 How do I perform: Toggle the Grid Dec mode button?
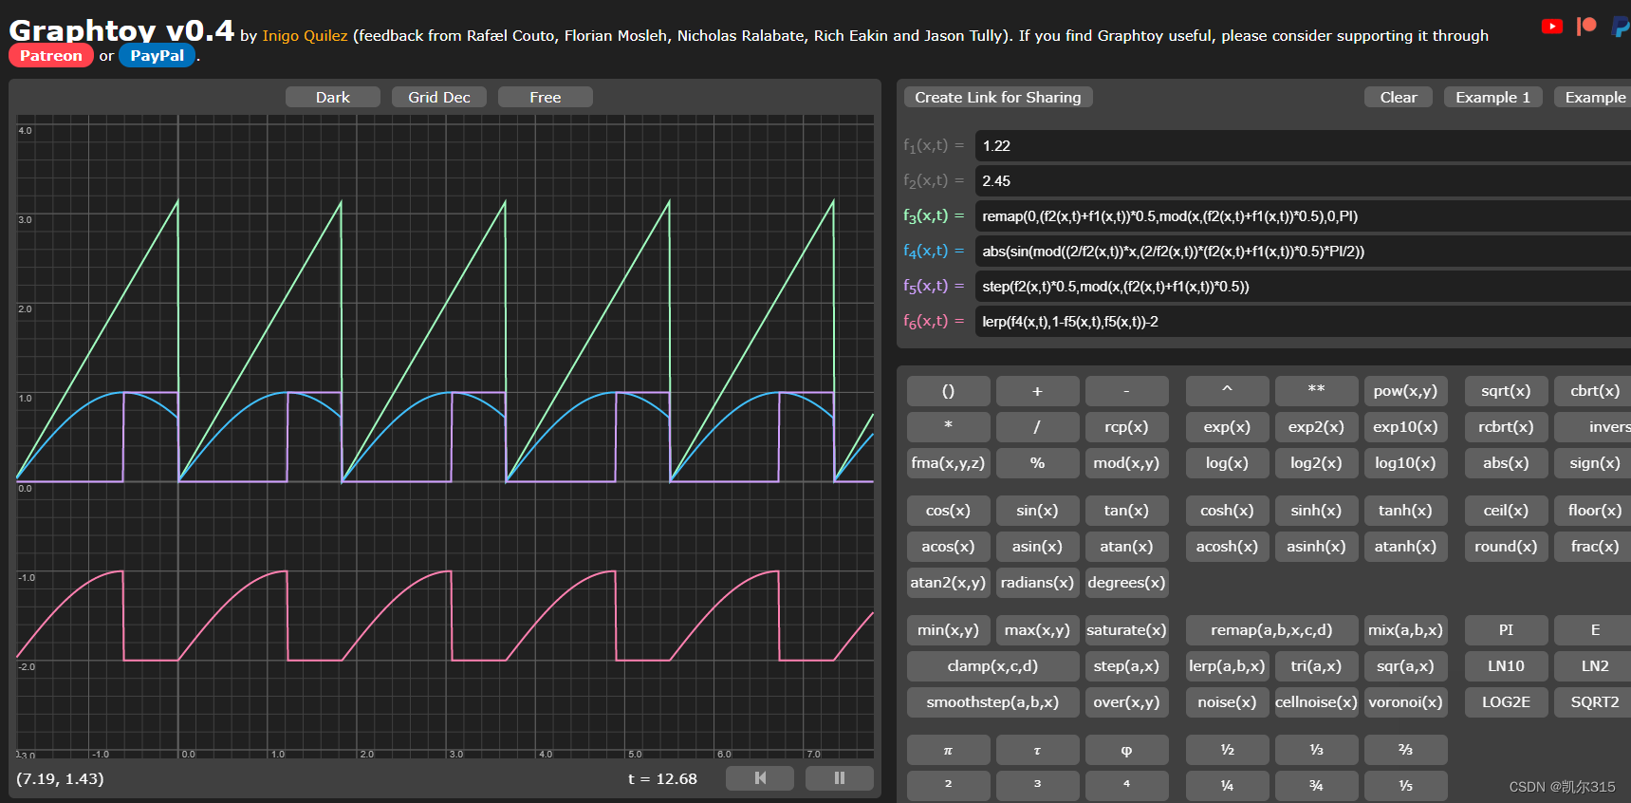pyautogui.click(x=439, y=97)
